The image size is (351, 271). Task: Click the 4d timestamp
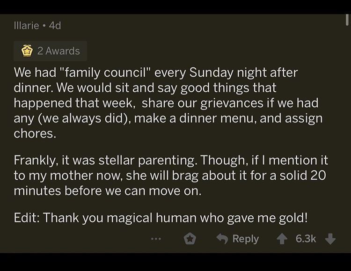(x=55, y=25)
